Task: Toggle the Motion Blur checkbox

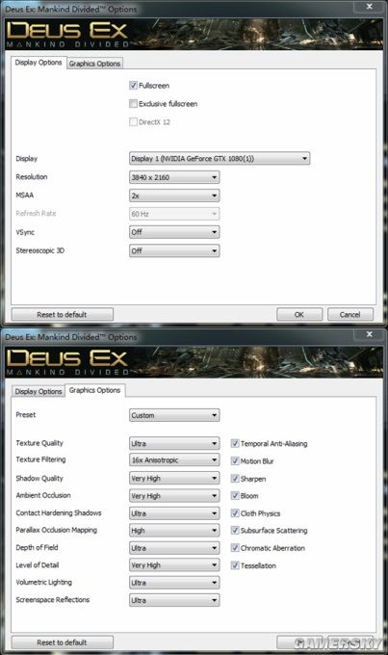Action: pos(235,460)
